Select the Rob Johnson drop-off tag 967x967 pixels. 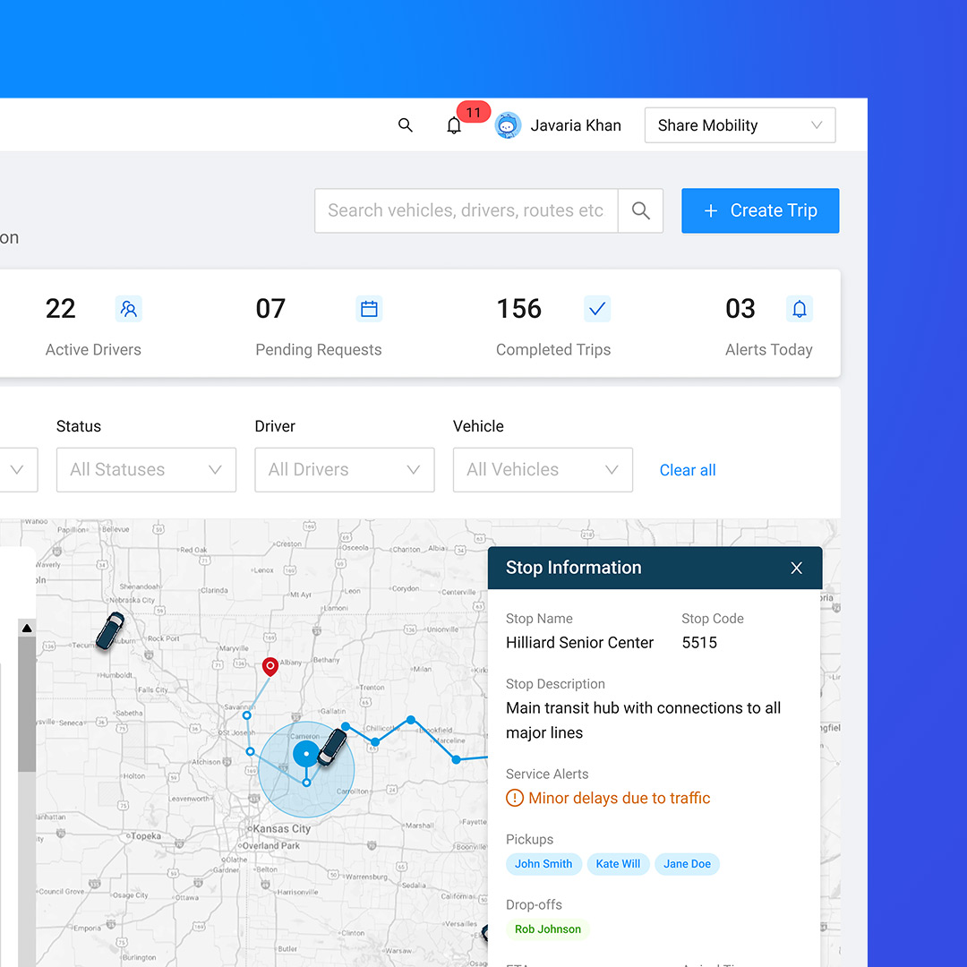pos(548,929)
